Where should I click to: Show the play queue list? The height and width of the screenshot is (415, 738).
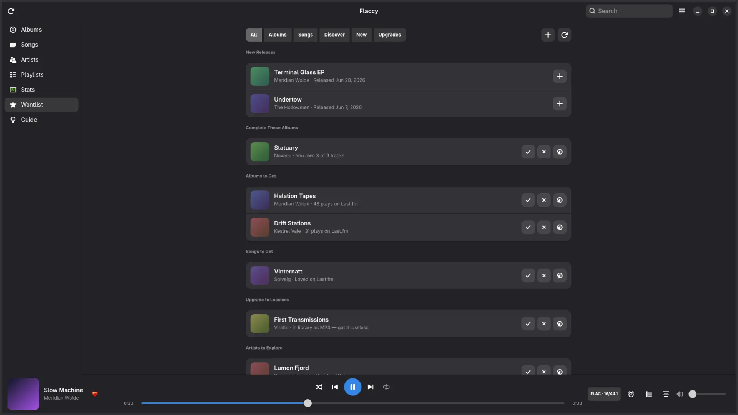(648, 394)
